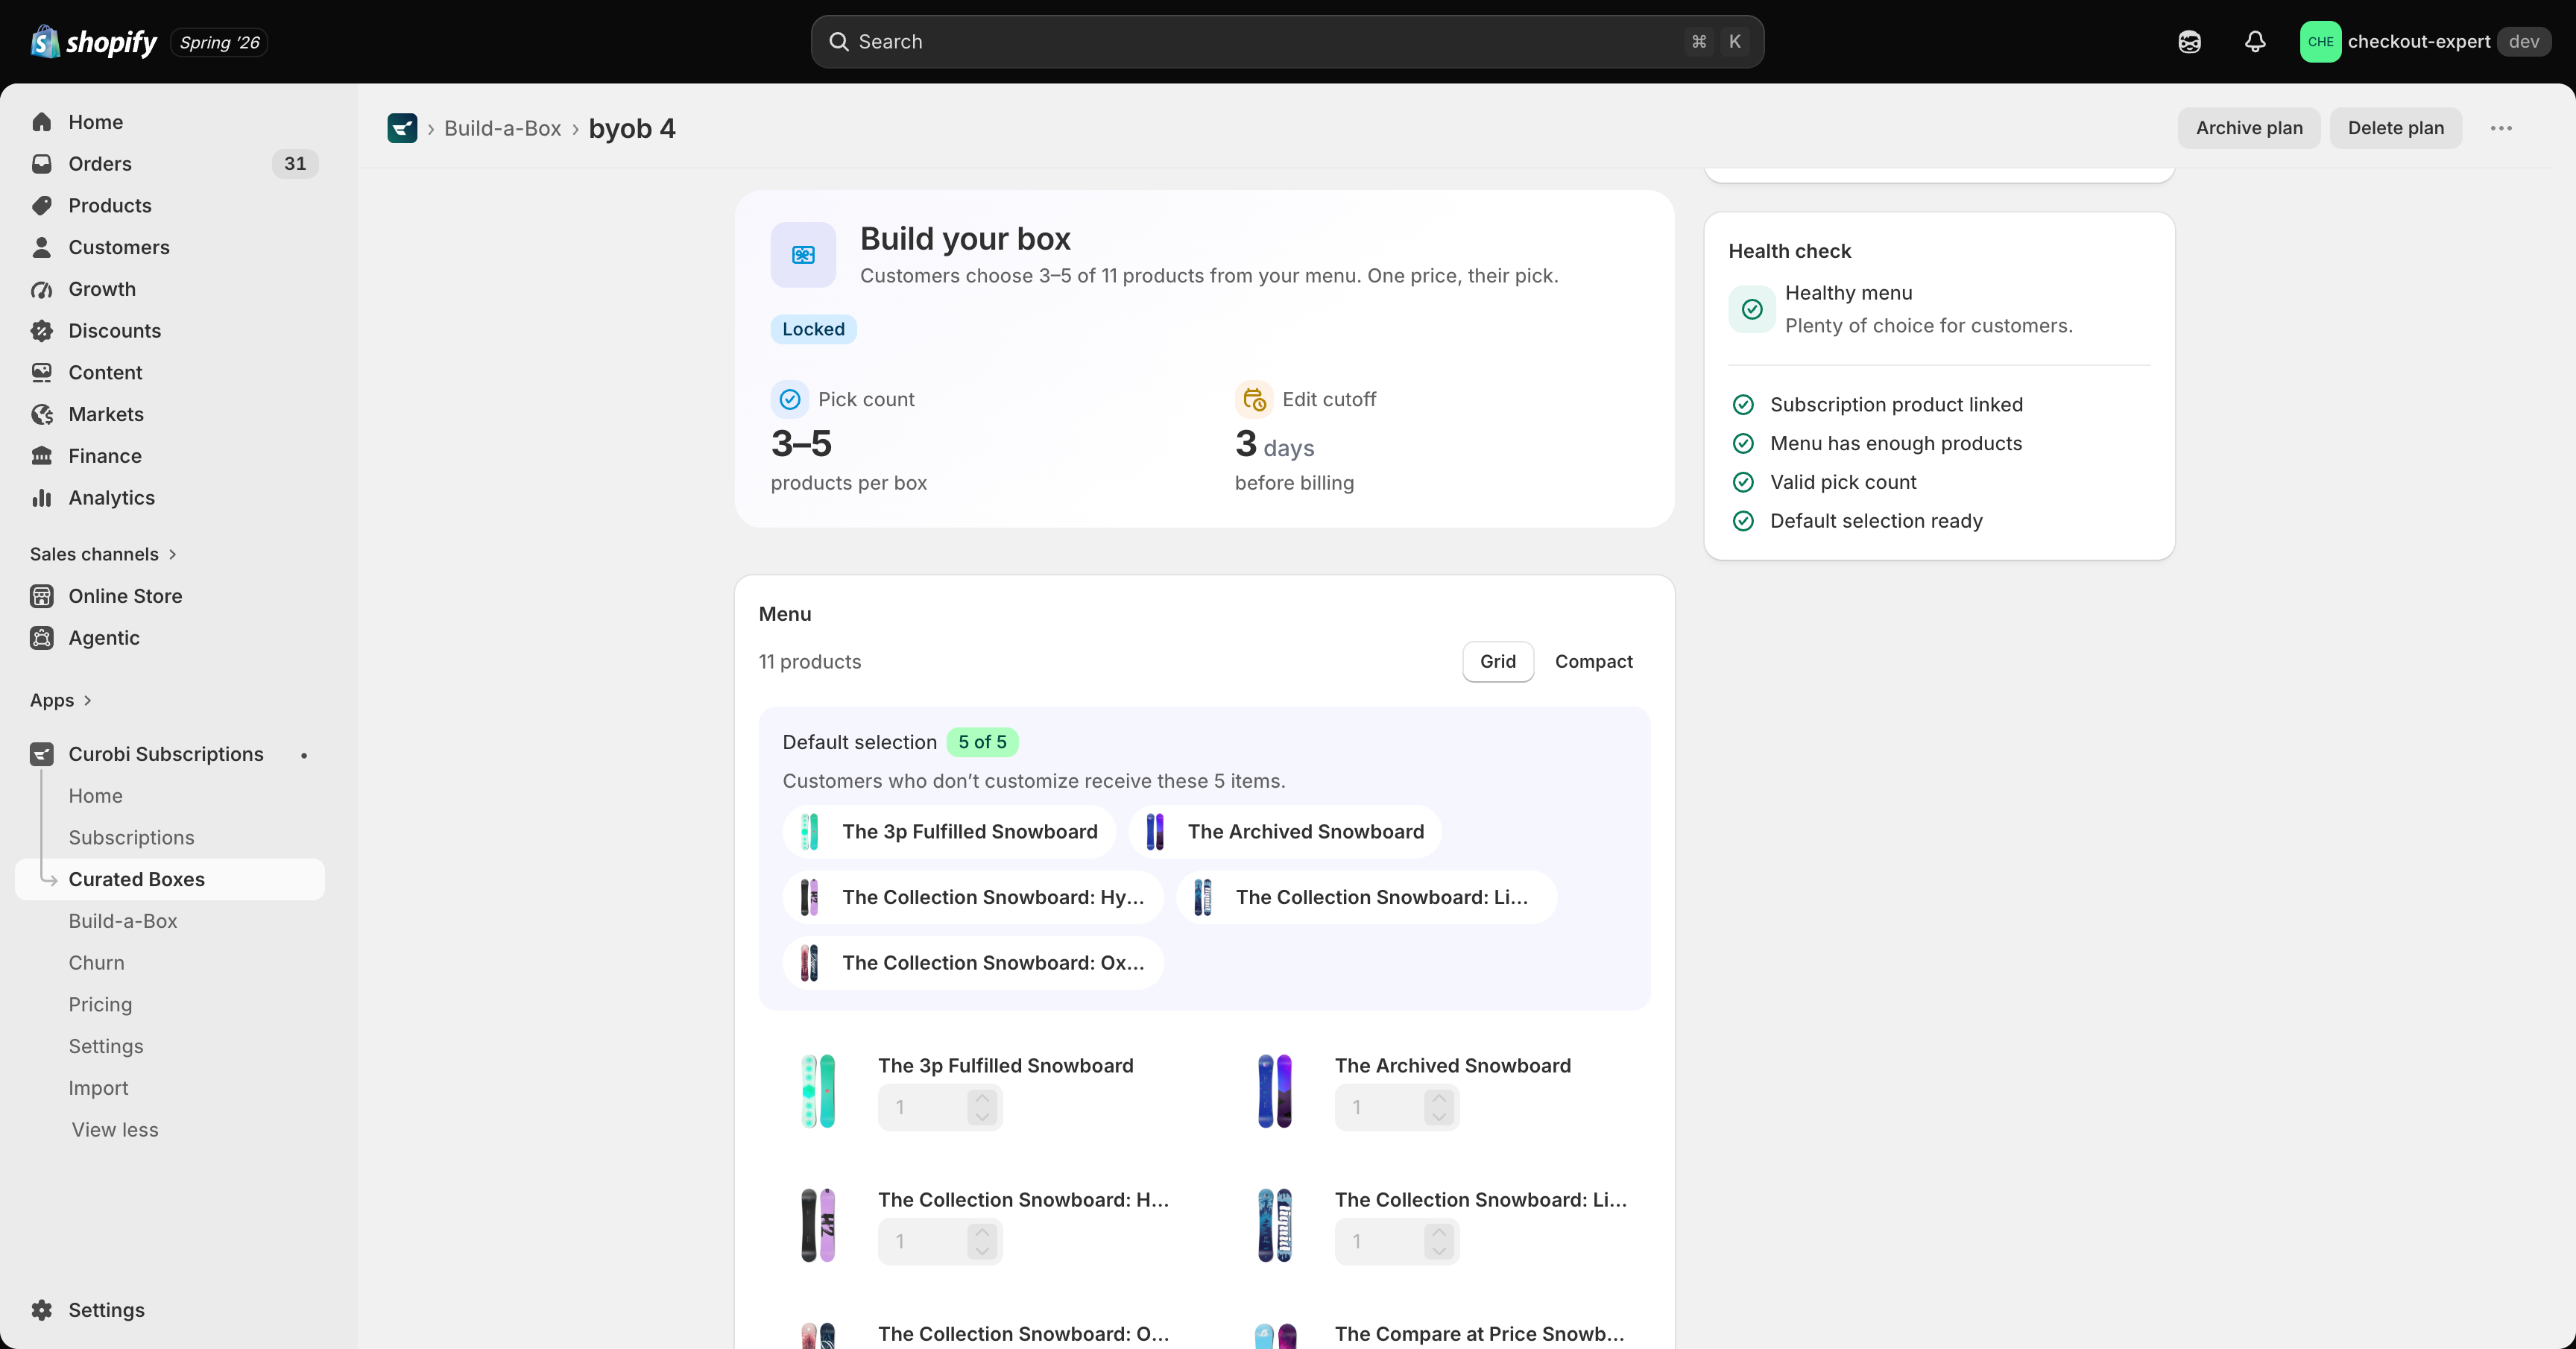
Task: Switch menu view to Compact
Action: [1593, 662]
